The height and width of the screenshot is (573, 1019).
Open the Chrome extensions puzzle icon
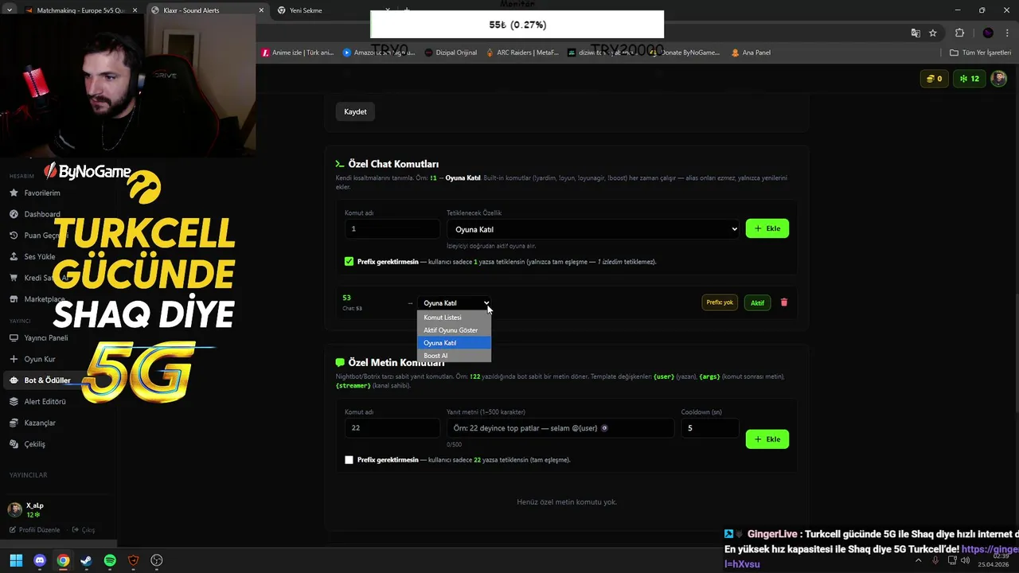pyautogui.click(x=959, y=33)
